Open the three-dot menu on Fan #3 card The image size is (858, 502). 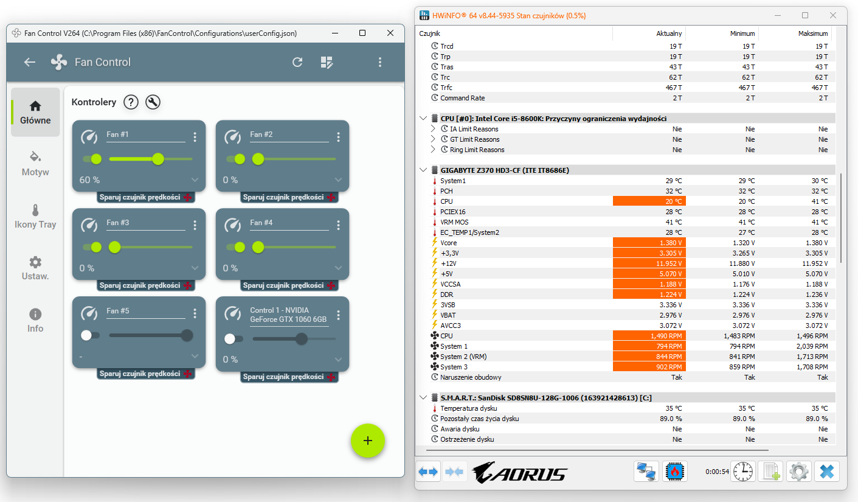195,226
